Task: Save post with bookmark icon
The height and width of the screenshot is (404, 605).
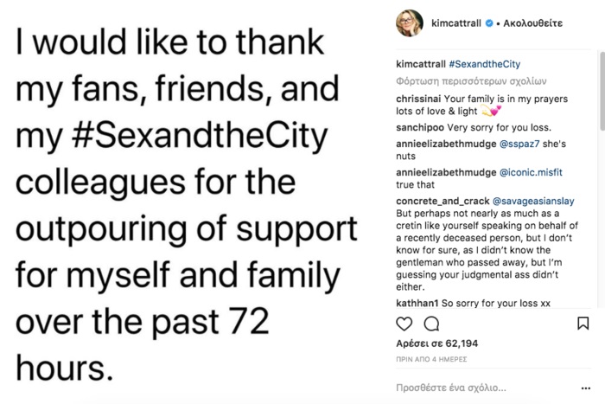Action: (583, 324)
